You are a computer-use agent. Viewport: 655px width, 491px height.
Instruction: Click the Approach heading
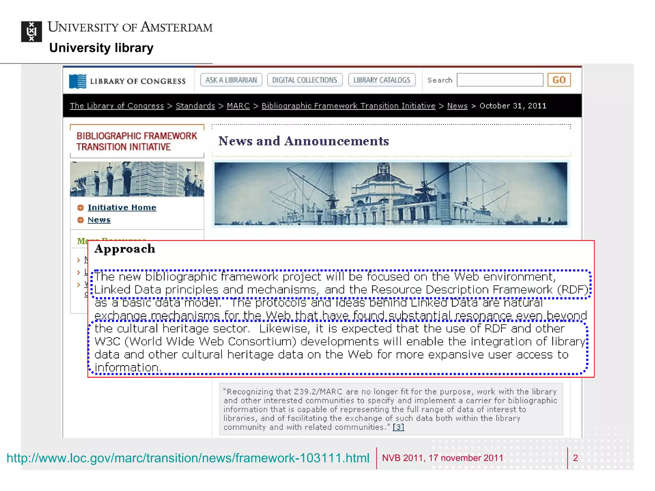(125, 249)
